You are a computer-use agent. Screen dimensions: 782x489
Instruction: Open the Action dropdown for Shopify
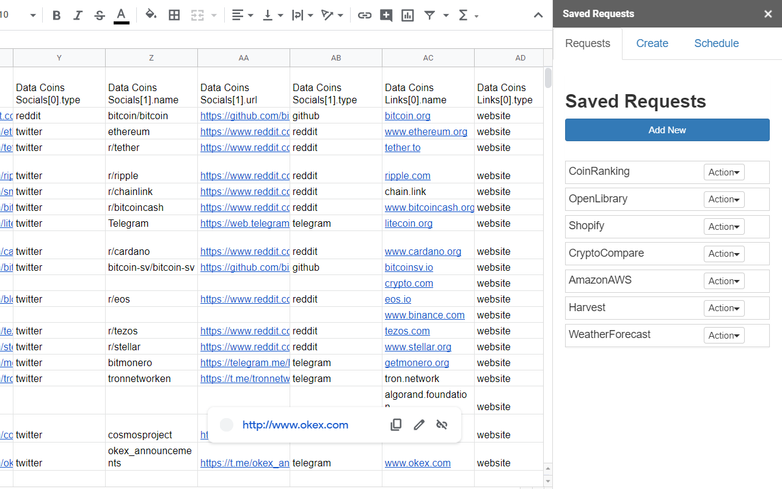click(x=724, y=227)
